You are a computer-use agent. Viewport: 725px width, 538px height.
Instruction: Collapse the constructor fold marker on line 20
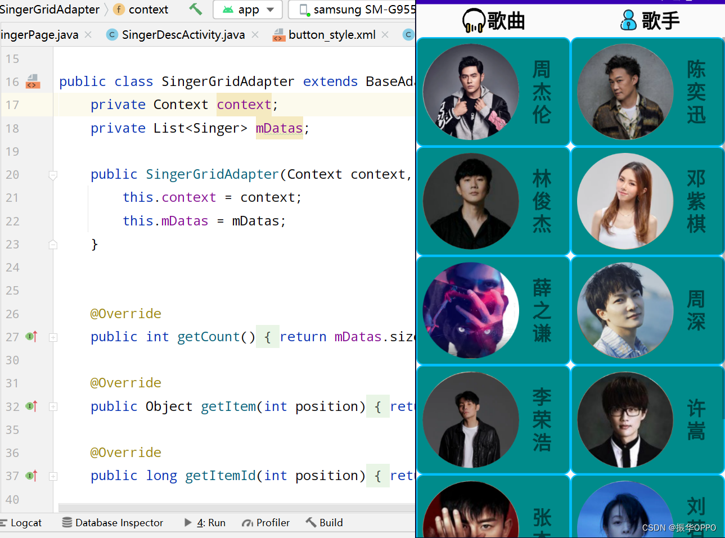(x=53, y=175)
